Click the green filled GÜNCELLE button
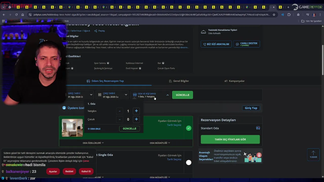Screen dimensions: 324x182 (183, 95)
